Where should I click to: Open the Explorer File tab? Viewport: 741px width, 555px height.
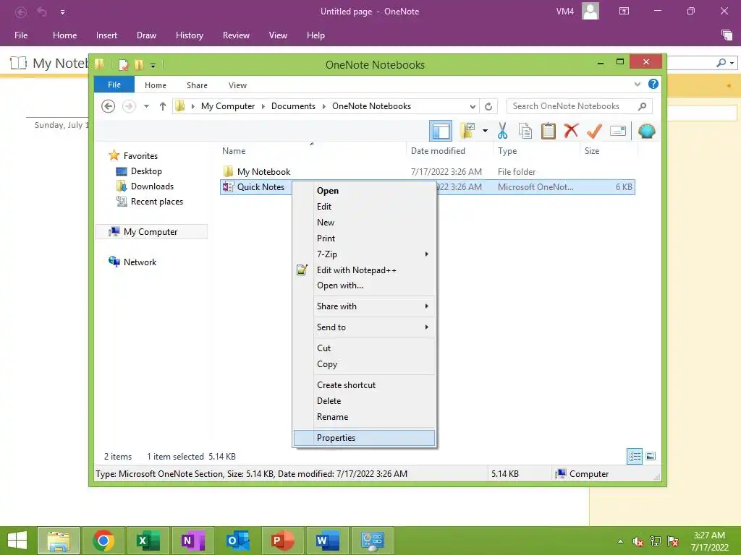click(x=114, y=85)
